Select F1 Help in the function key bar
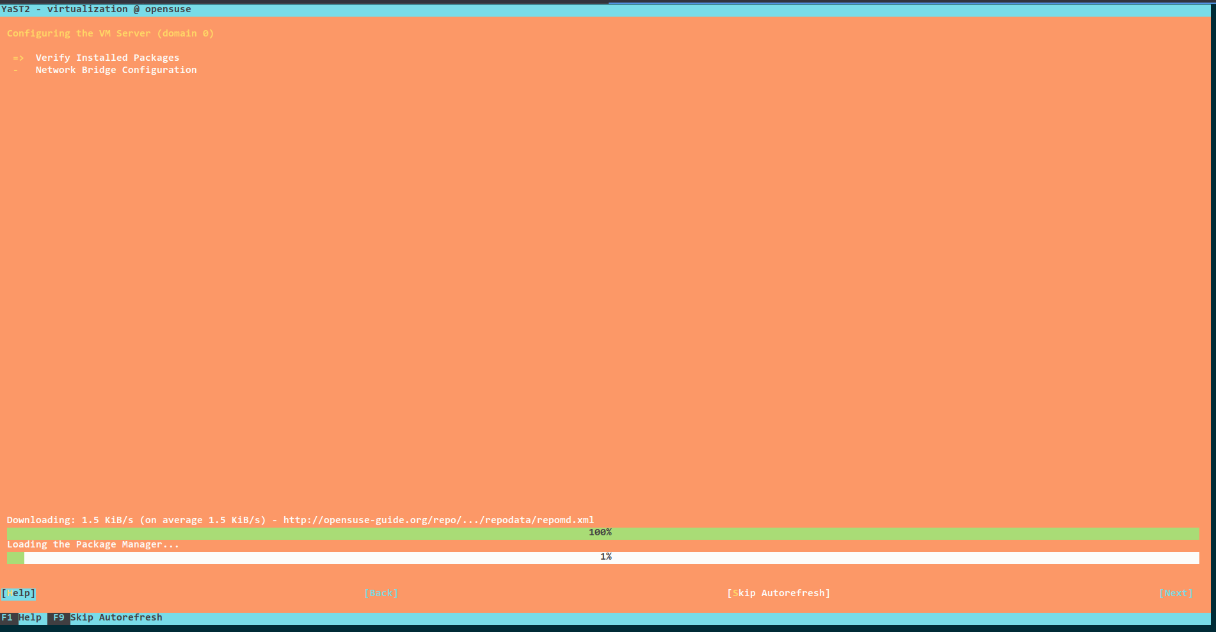Screen dimensions: 1216x632 tap(22, 618)
